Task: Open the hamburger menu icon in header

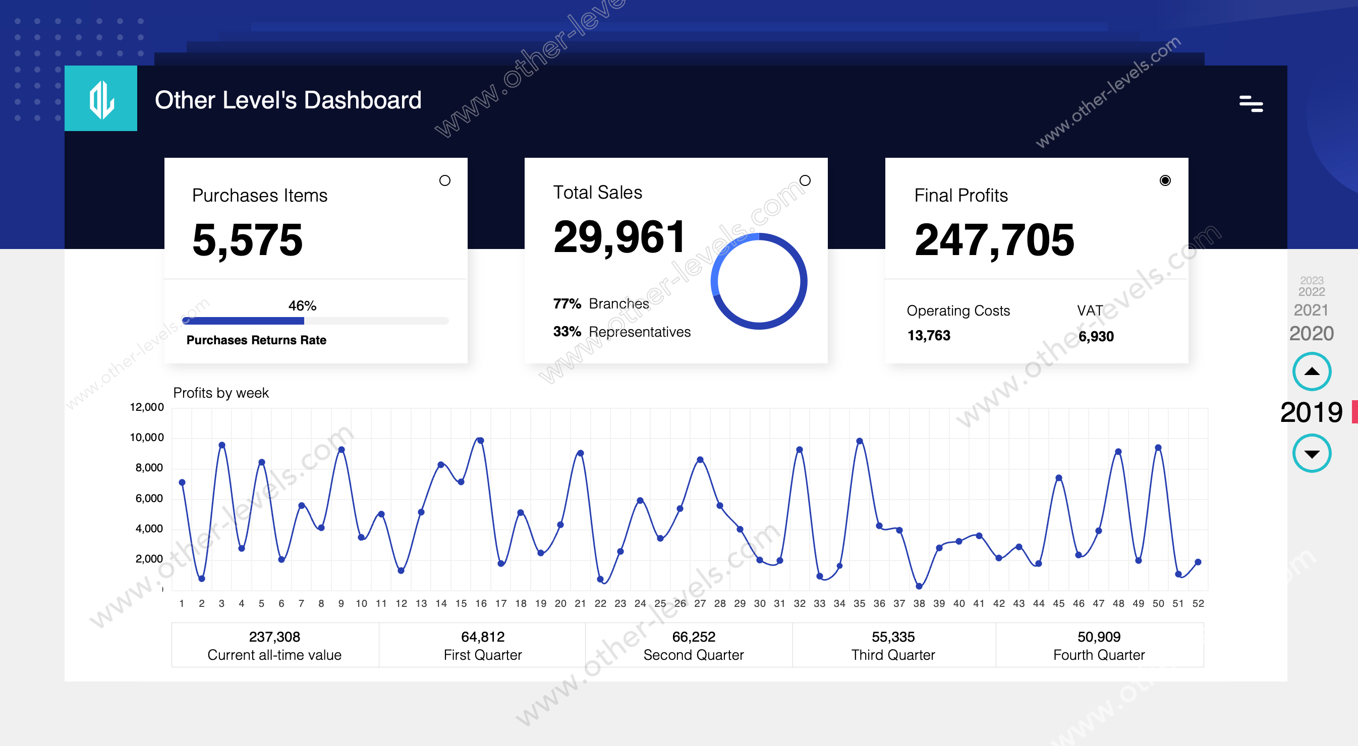Action: (x=1251, y=104)
